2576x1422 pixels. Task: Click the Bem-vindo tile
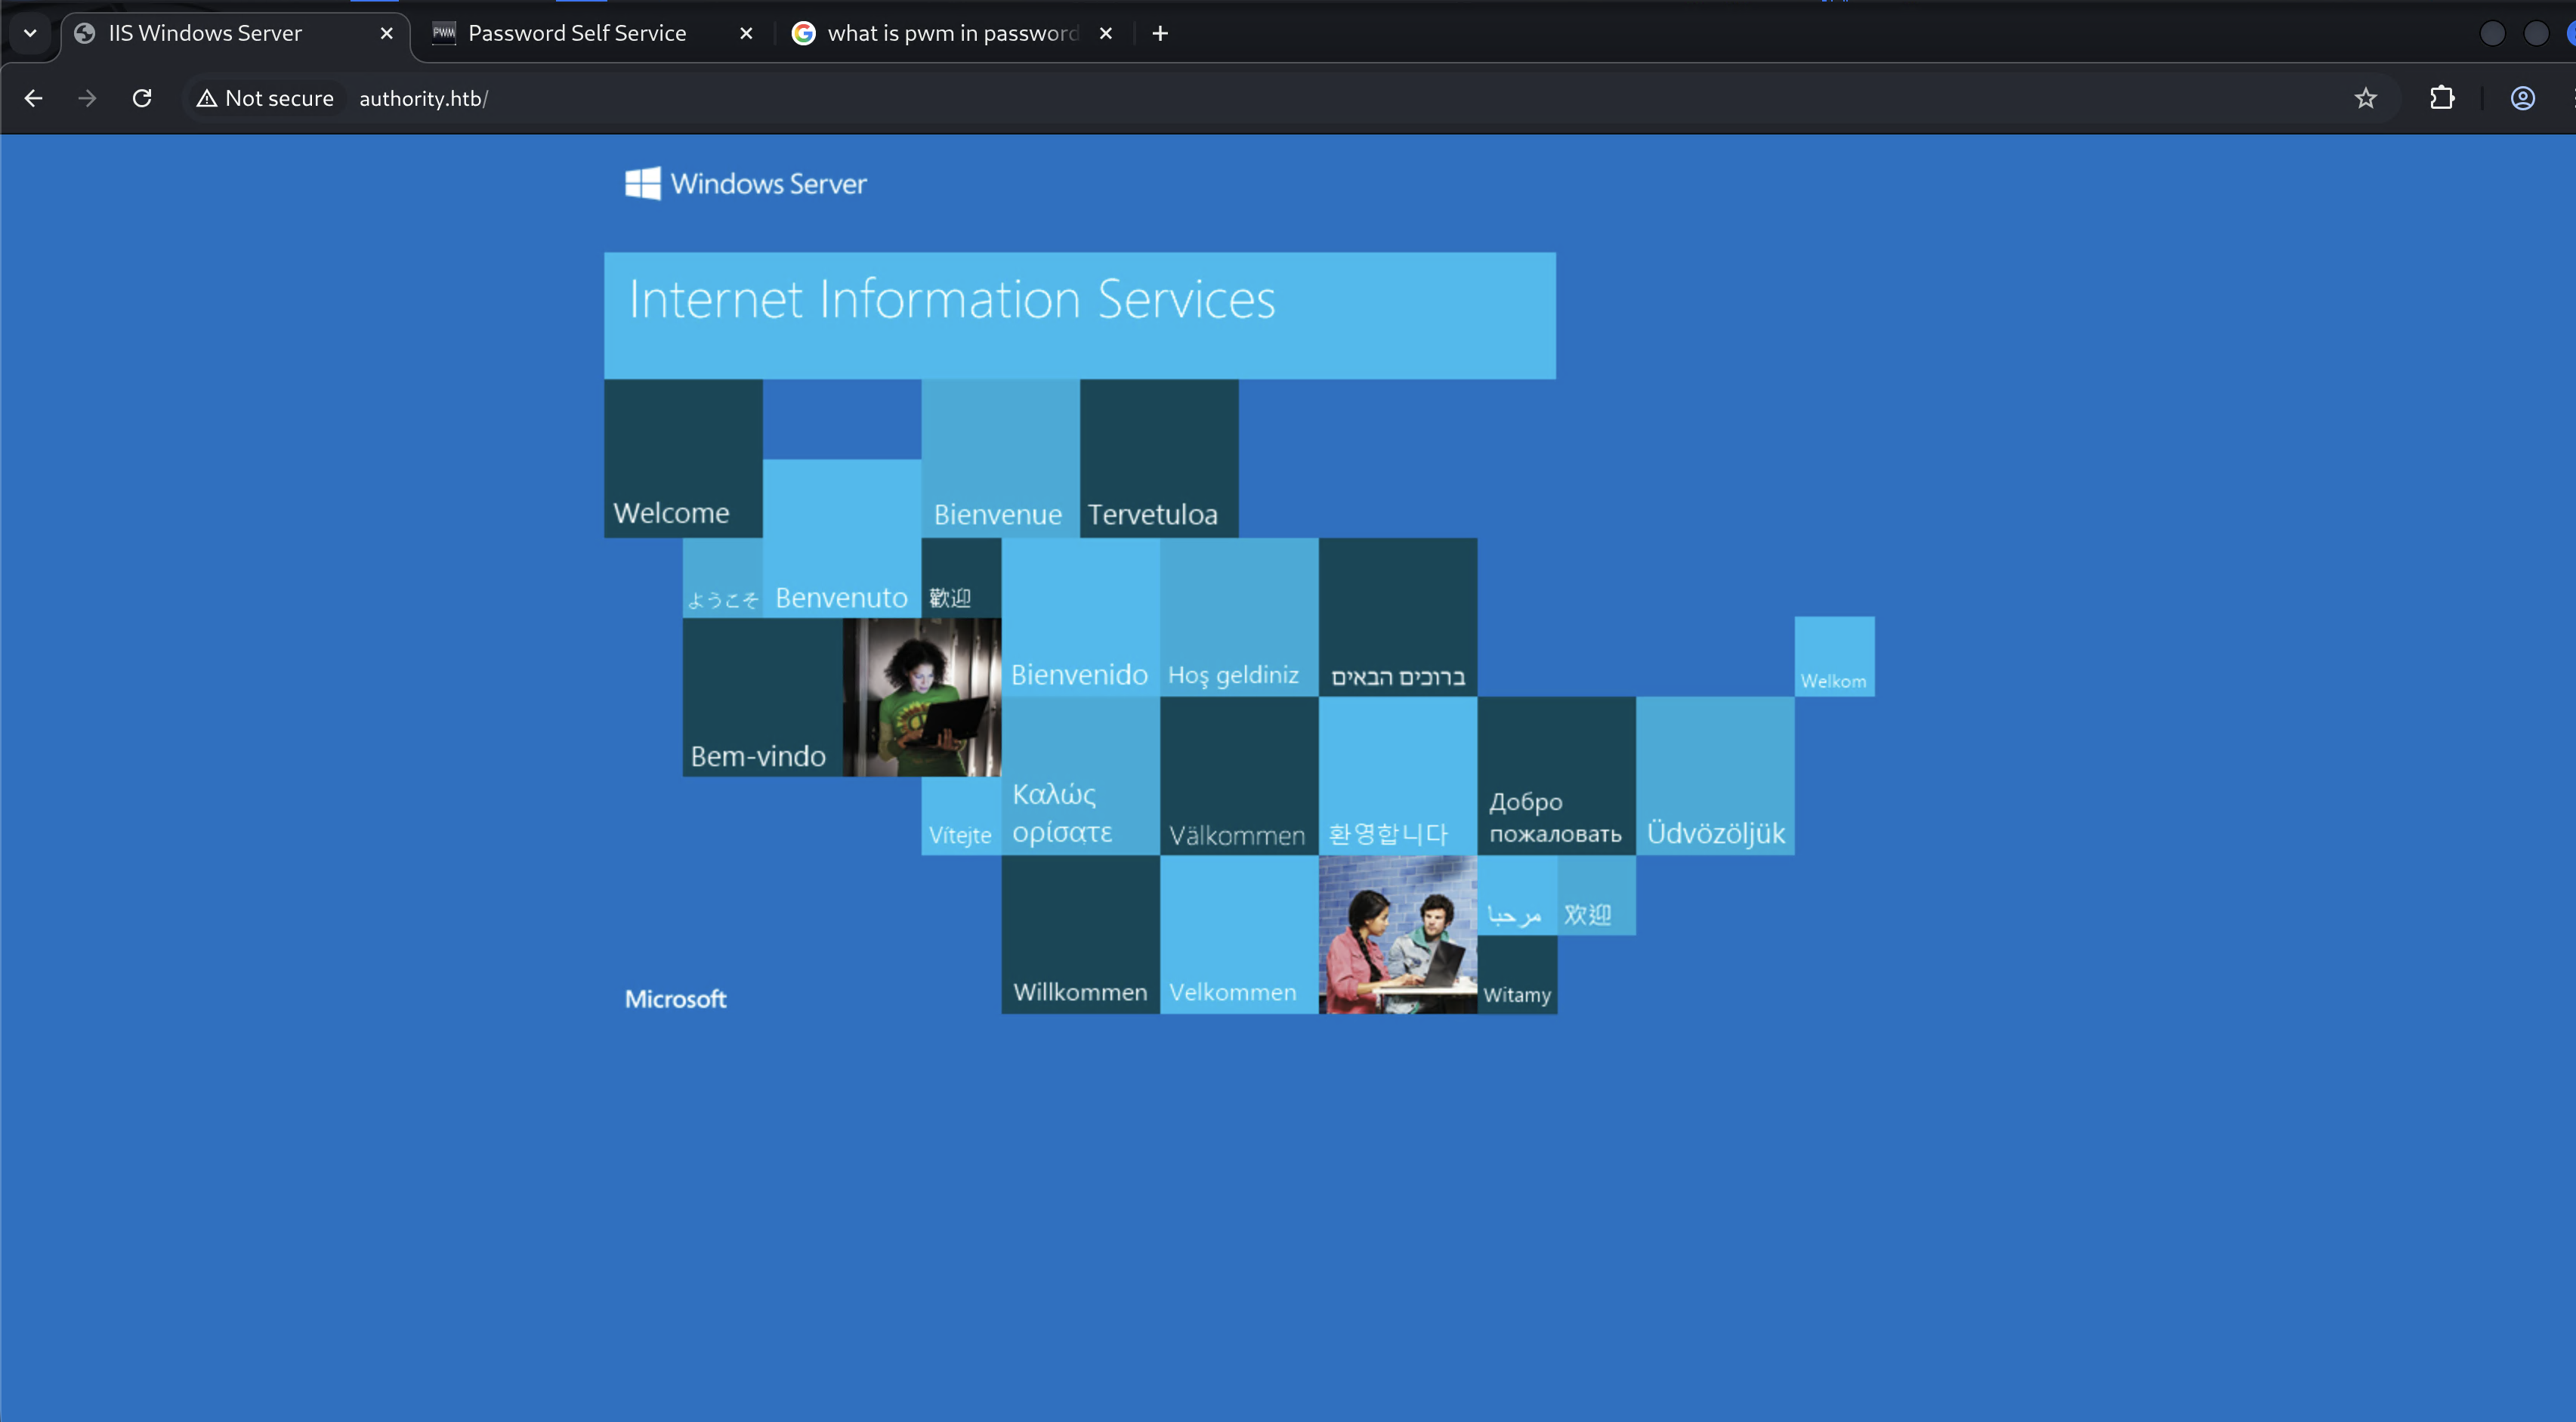[762, 697]
